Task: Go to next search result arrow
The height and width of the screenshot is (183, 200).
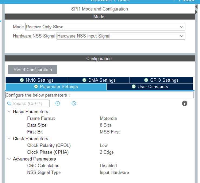Action: click(74, 104)
